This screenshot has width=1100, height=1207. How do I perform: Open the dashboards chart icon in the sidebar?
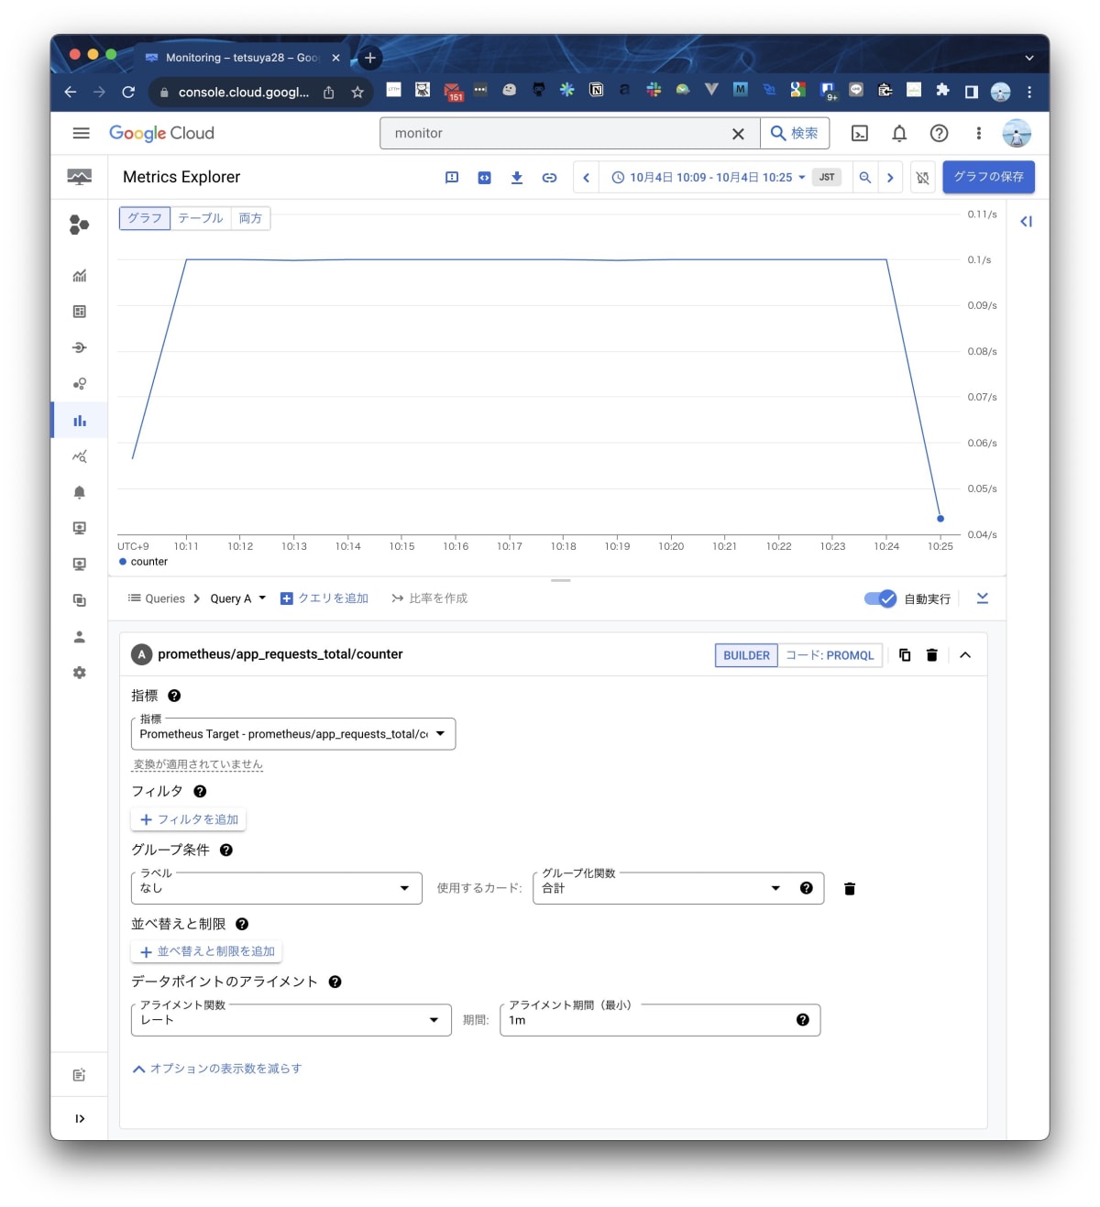pyautogui.click(x=80, y=275)
